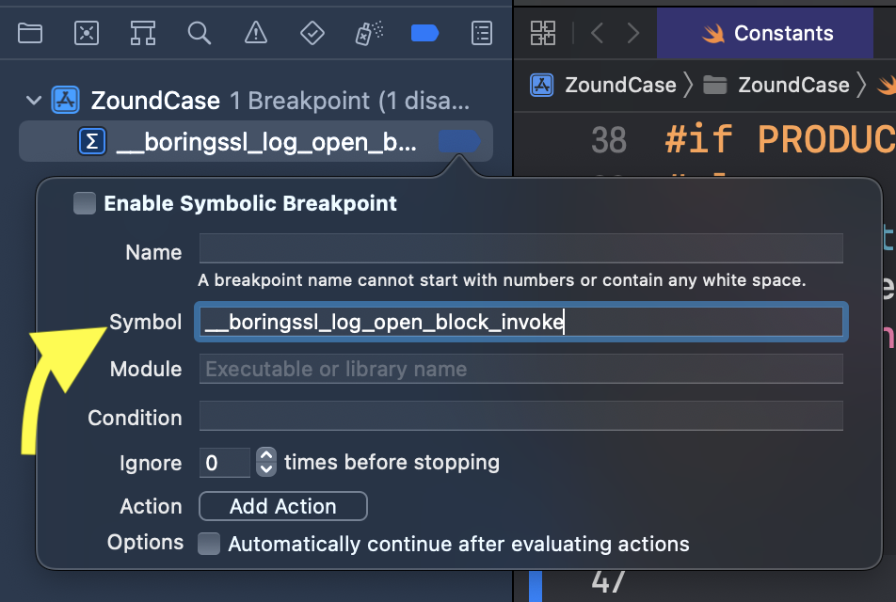
Task: Open the Report navigator icon
Action: (x=481, y=34)
